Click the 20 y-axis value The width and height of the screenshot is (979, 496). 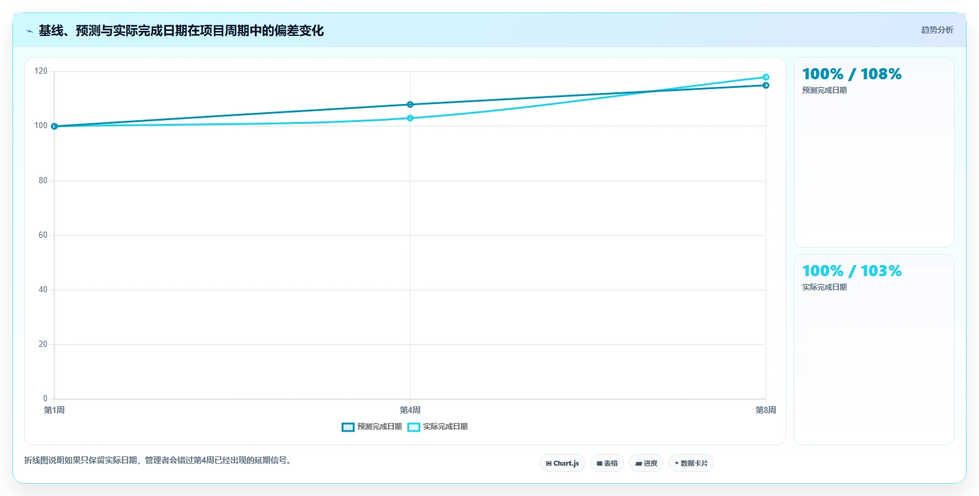coord(43,344)
